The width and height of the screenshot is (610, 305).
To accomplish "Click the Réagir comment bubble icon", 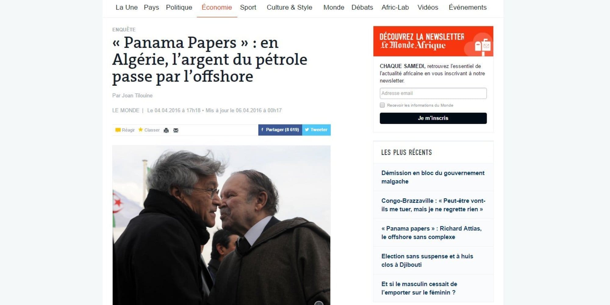I will coord(118,130).
